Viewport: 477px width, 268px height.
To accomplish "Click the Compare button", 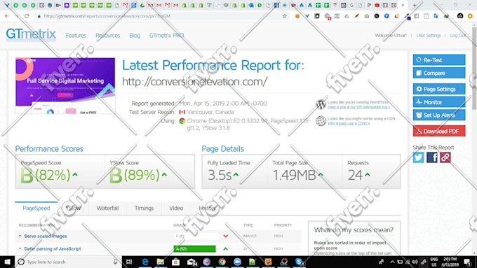I will [439, 73].
